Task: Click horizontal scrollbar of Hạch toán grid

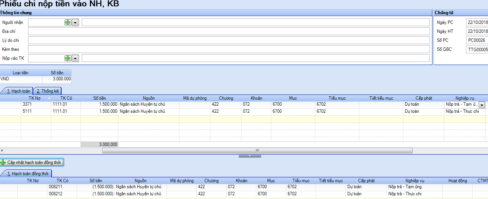Action: [x=257, y=150]
